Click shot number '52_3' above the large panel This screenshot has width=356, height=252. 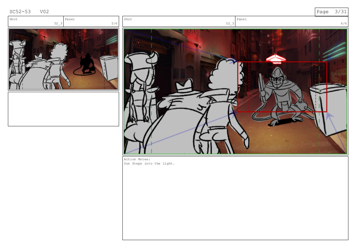point(230,23)
